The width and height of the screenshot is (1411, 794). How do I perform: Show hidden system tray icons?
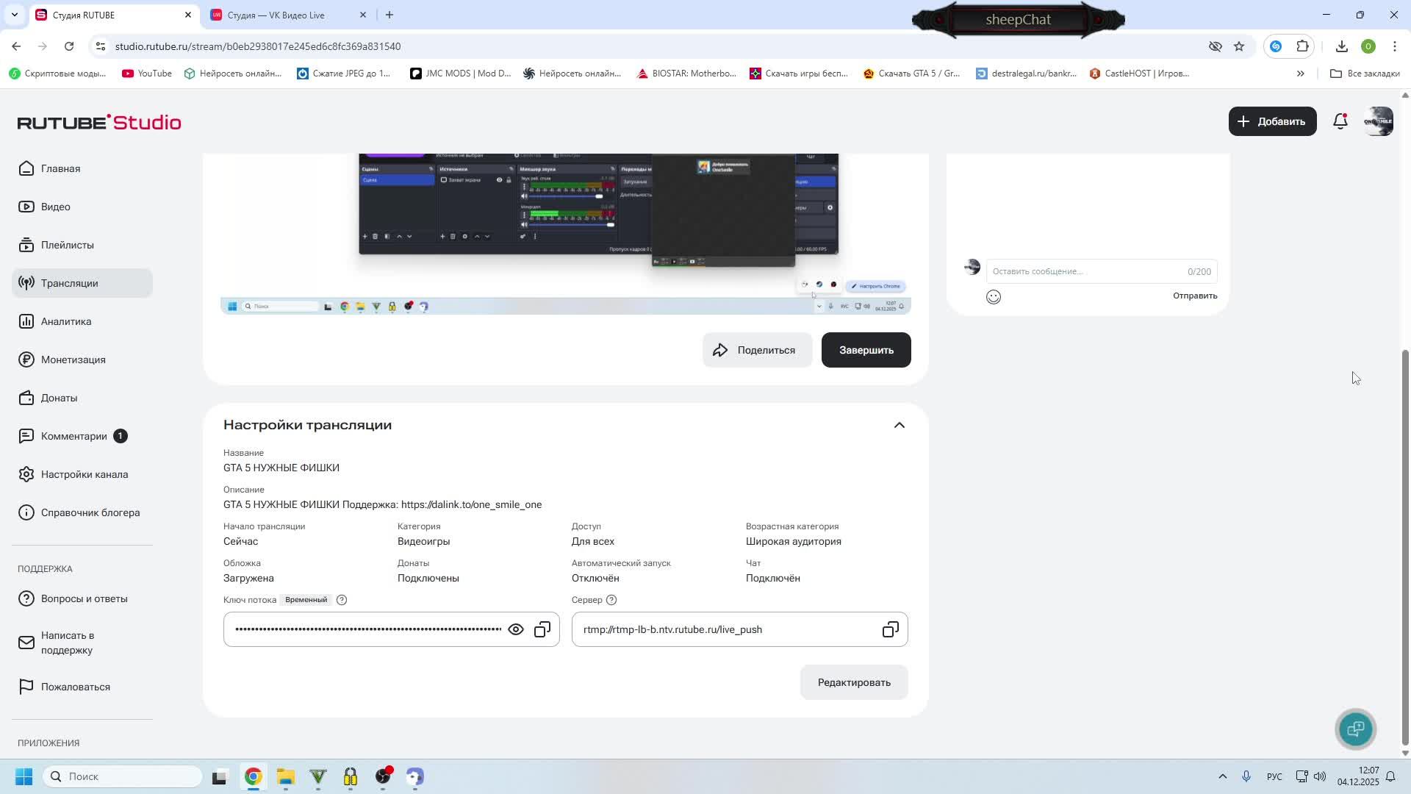pos(1222,777)
